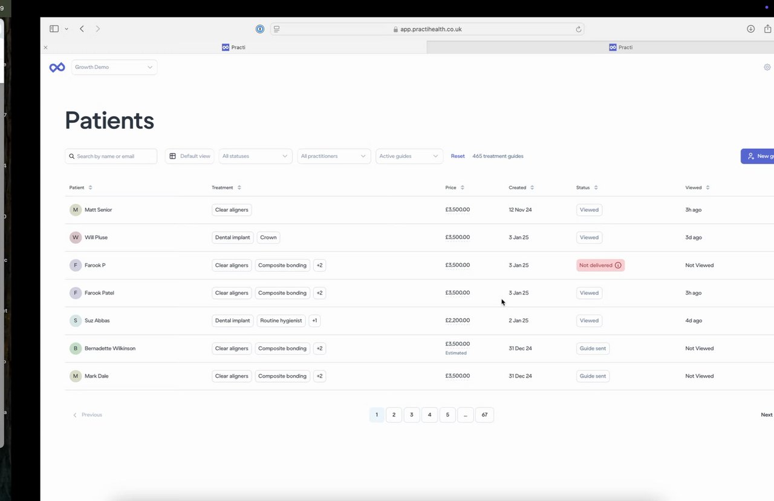Reset the applied filters
Screen dimensions: 774x501
click(458, 156)
